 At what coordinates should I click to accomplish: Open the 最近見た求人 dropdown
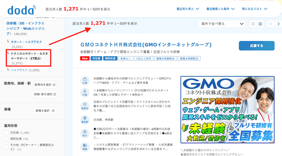click(188, 9)
